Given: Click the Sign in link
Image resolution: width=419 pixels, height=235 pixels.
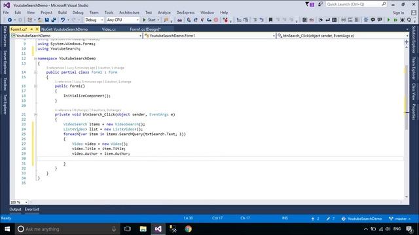Looking at the screenshot, I should coord(398,13).
